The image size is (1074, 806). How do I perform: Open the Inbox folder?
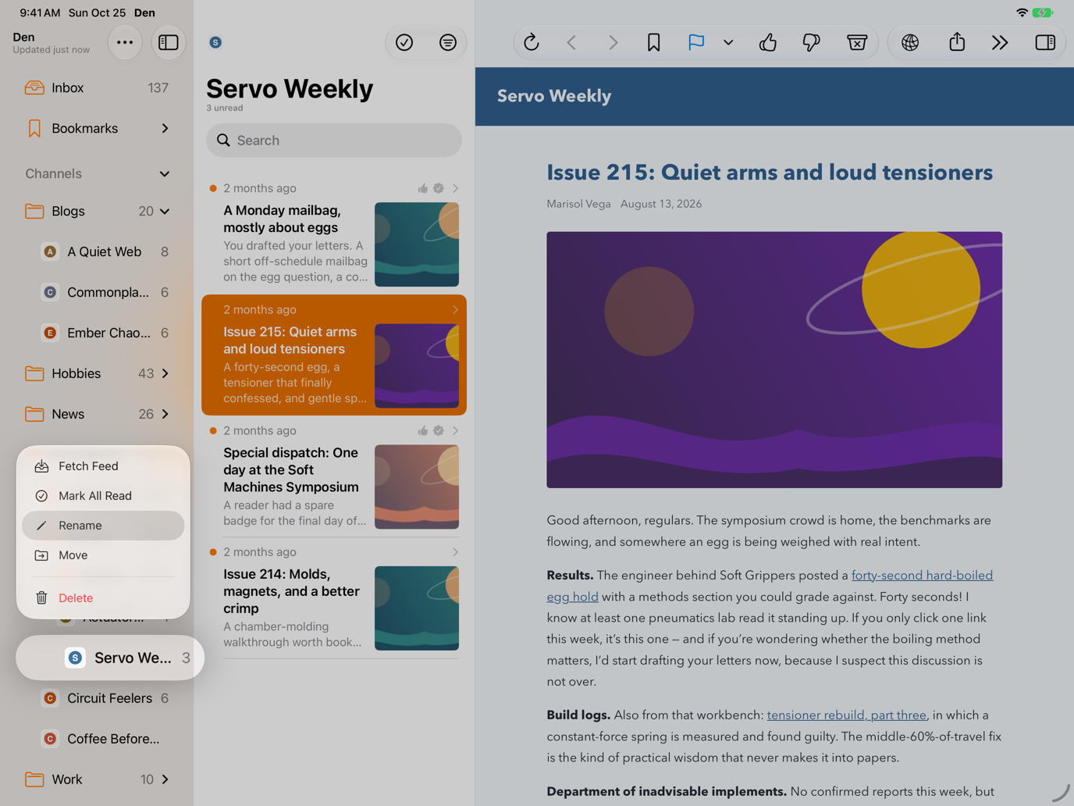click(x=97, y=87)
